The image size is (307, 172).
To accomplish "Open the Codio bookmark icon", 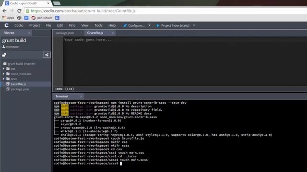I will 57,18.
